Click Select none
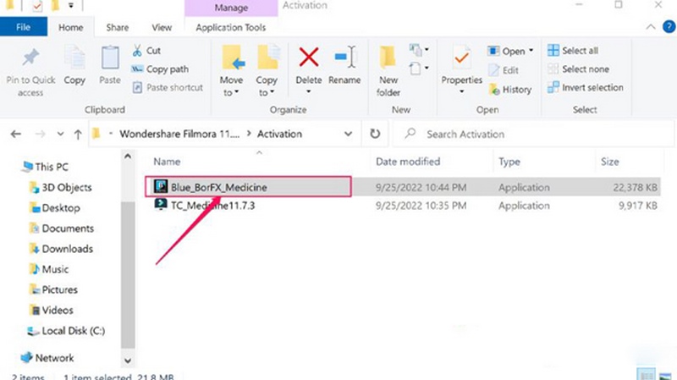The height and width of the screenshot is (380, 677). coord(578,69)
